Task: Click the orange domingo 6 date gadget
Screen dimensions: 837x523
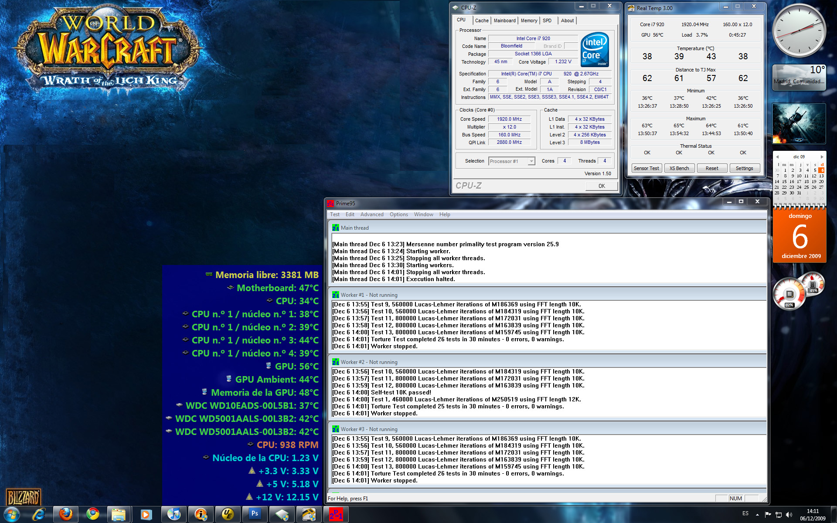Action: click(800, 236)
